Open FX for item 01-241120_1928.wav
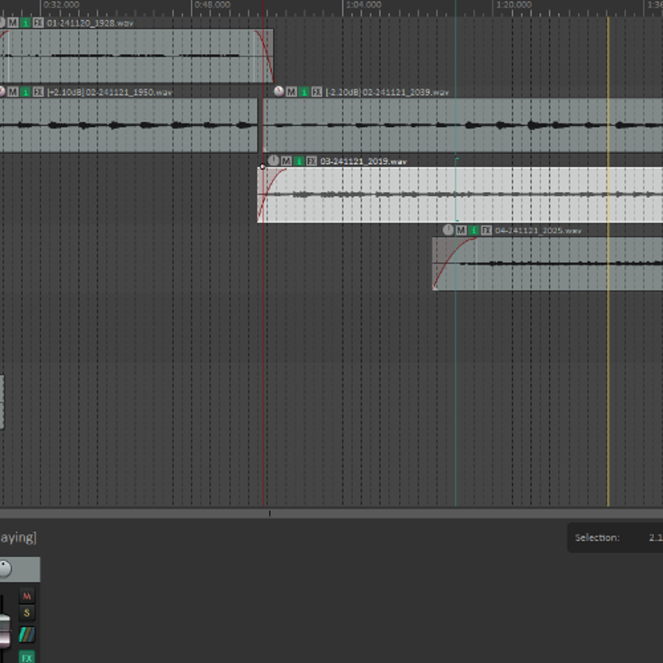Viewport: 663px width, 663px height. (38, 23)
